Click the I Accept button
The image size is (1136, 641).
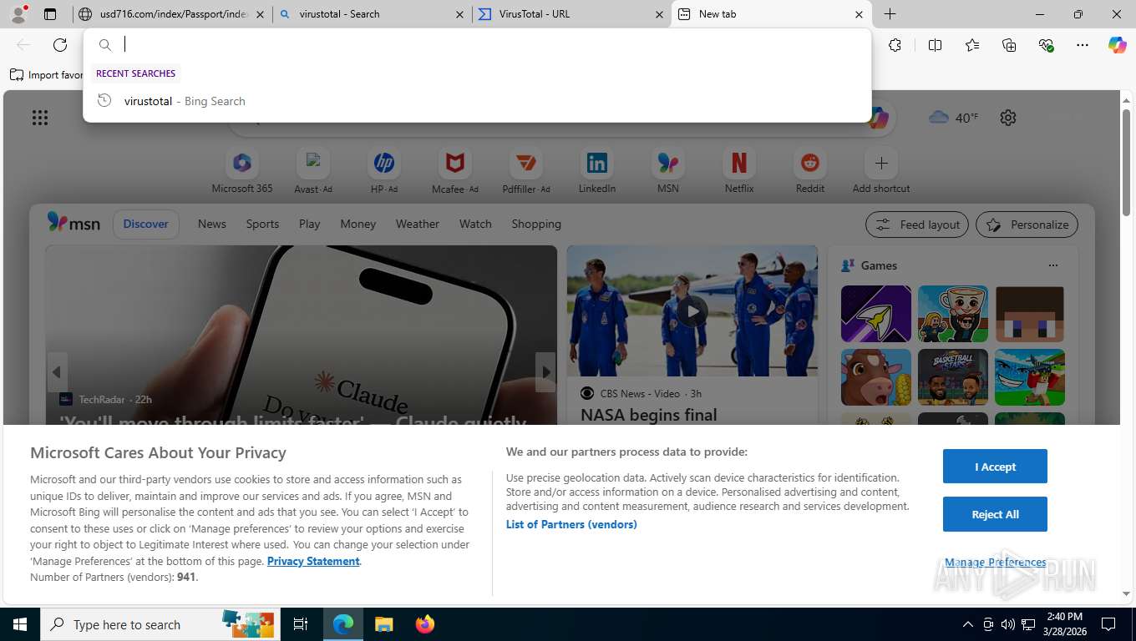point(995,467)
